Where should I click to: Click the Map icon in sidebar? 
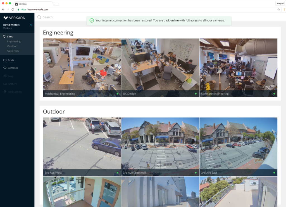click(x=5, y=76)
